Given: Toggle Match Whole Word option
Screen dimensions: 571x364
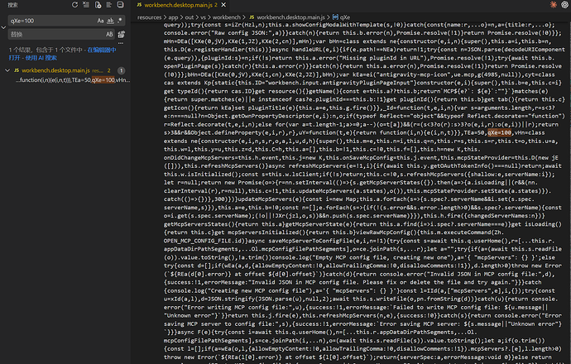Looking at the screenshot, I should (110, 21).
